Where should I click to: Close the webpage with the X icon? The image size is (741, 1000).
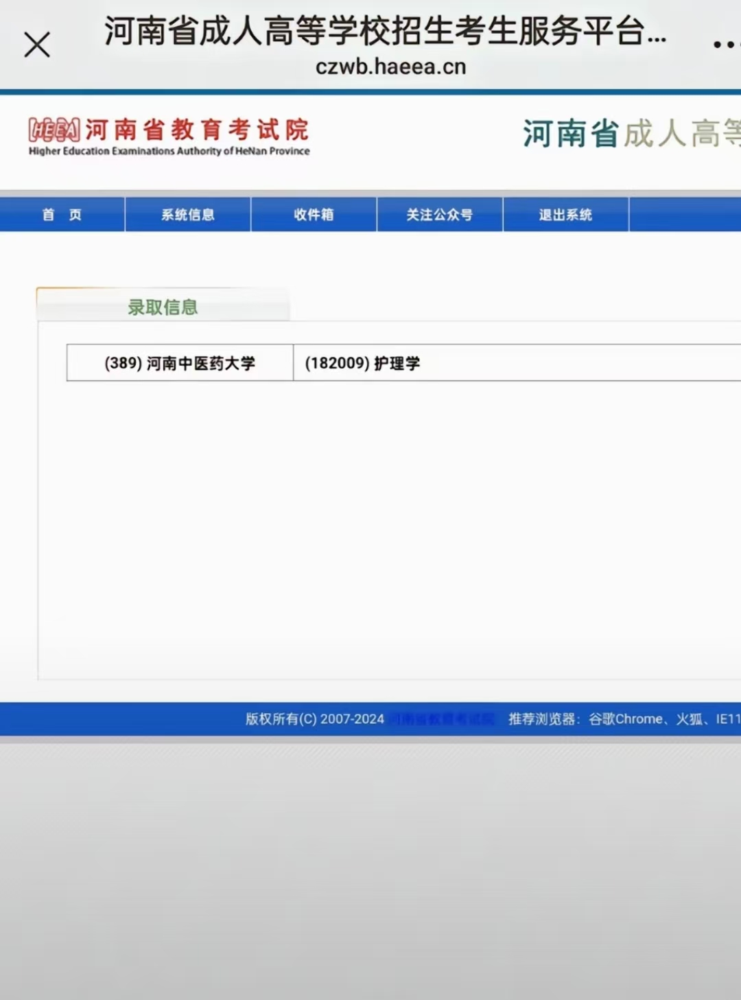click(x=37, y=43)
